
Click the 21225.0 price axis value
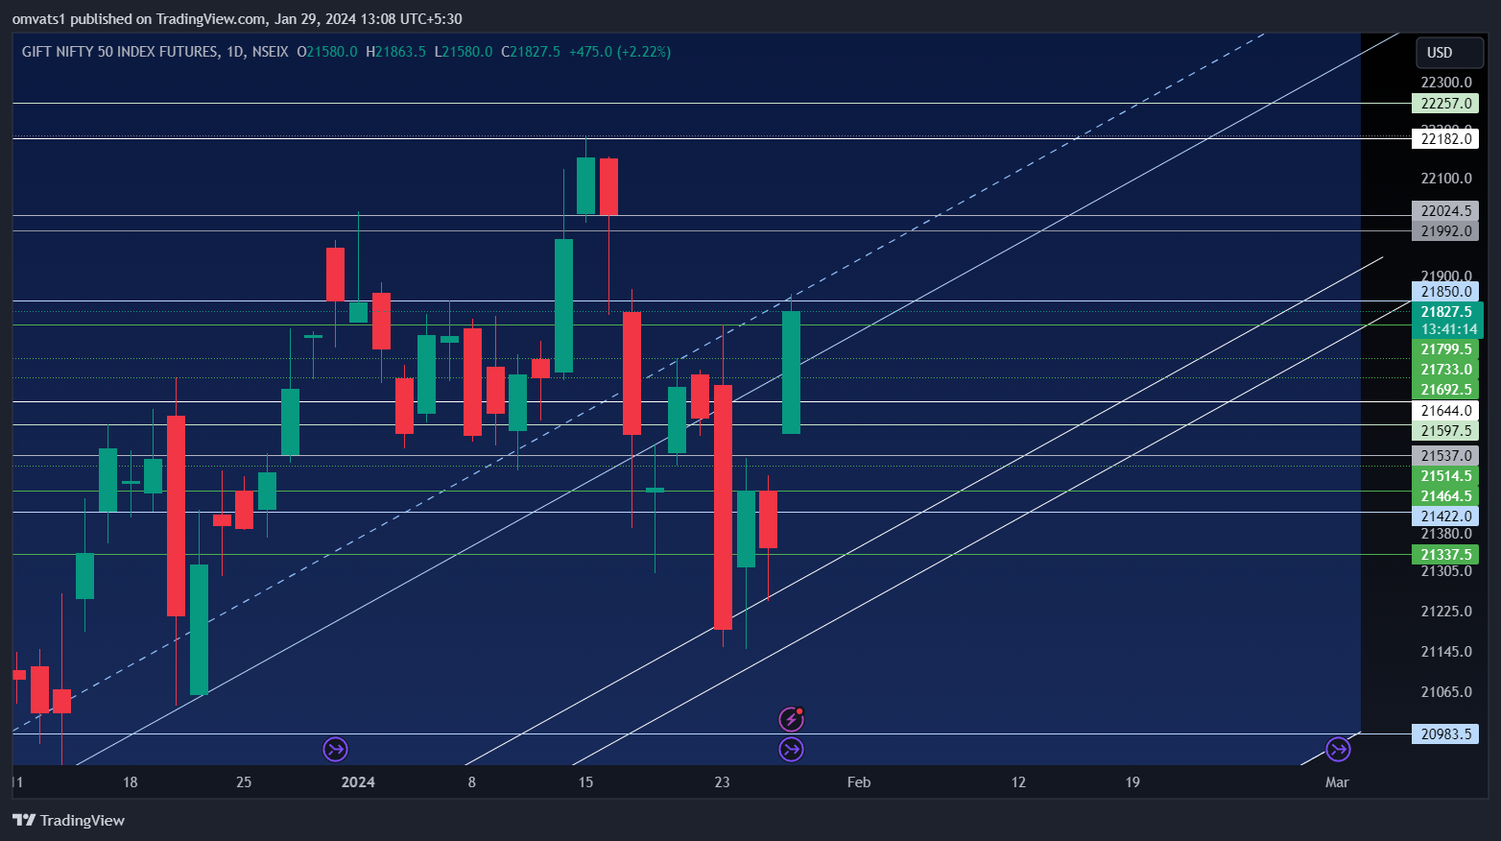(1446, 612)
